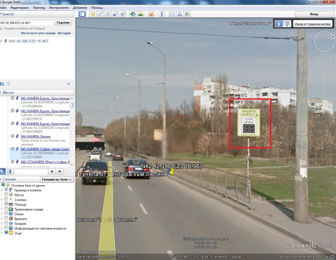Open historical imagery clock tool
This screenshot has height=260, width=336.
coord(133,14)
